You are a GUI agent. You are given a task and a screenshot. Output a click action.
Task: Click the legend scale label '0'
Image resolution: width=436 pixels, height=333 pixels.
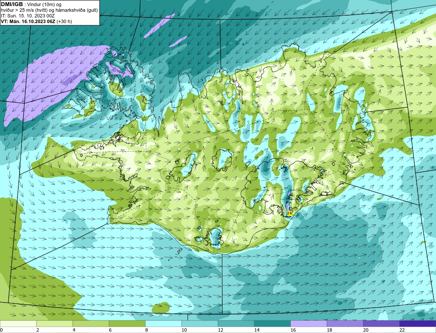2,330
